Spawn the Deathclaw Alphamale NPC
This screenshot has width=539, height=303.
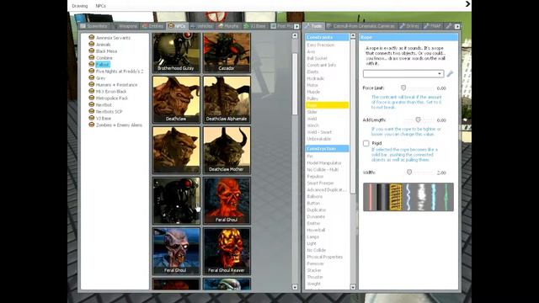click(227, 99)
